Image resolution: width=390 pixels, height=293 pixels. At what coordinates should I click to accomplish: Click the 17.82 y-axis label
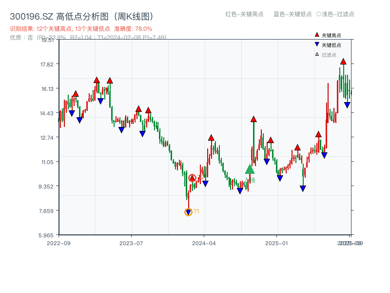tap(47, 64)
